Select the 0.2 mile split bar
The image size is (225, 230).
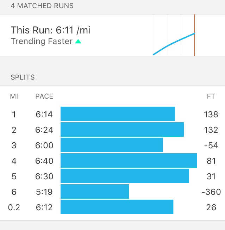pyautogui.click(x=117, y=207)
